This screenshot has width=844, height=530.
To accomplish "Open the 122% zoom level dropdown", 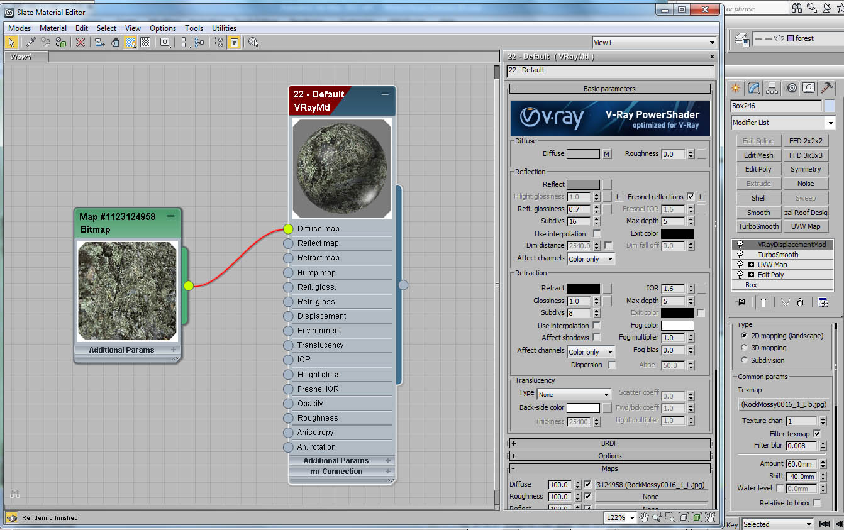I will tap(621, 517).
